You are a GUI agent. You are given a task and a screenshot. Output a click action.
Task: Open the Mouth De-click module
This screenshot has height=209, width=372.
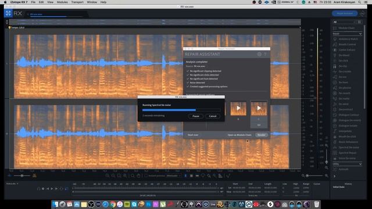click(347, 136)
